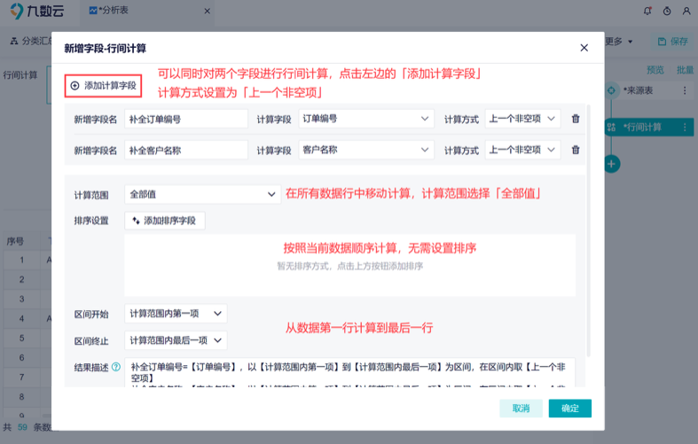The width and height of the screenshot is (698, 444).
Task: Open the *来源表 more options menu
Action: (x=685, y=90)
